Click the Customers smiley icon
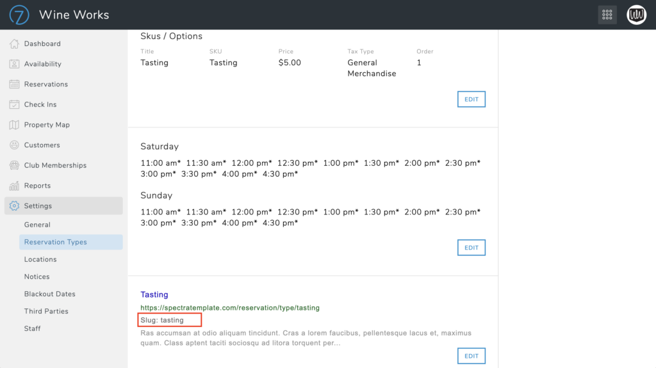This screenshot has height=368, width=656. 14,145
